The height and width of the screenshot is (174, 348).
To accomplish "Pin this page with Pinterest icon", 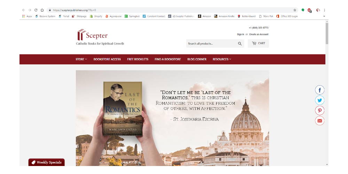I will pyautogui.click(x=319, y=111).
